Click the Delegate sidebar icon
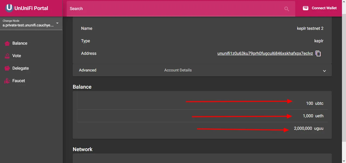Viewport: 346px width, 163px height. tap(7, 68)
